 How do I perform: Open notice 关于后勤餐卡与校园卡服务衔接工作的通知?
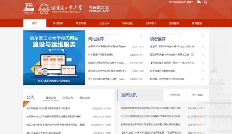[x=48, y=108]
